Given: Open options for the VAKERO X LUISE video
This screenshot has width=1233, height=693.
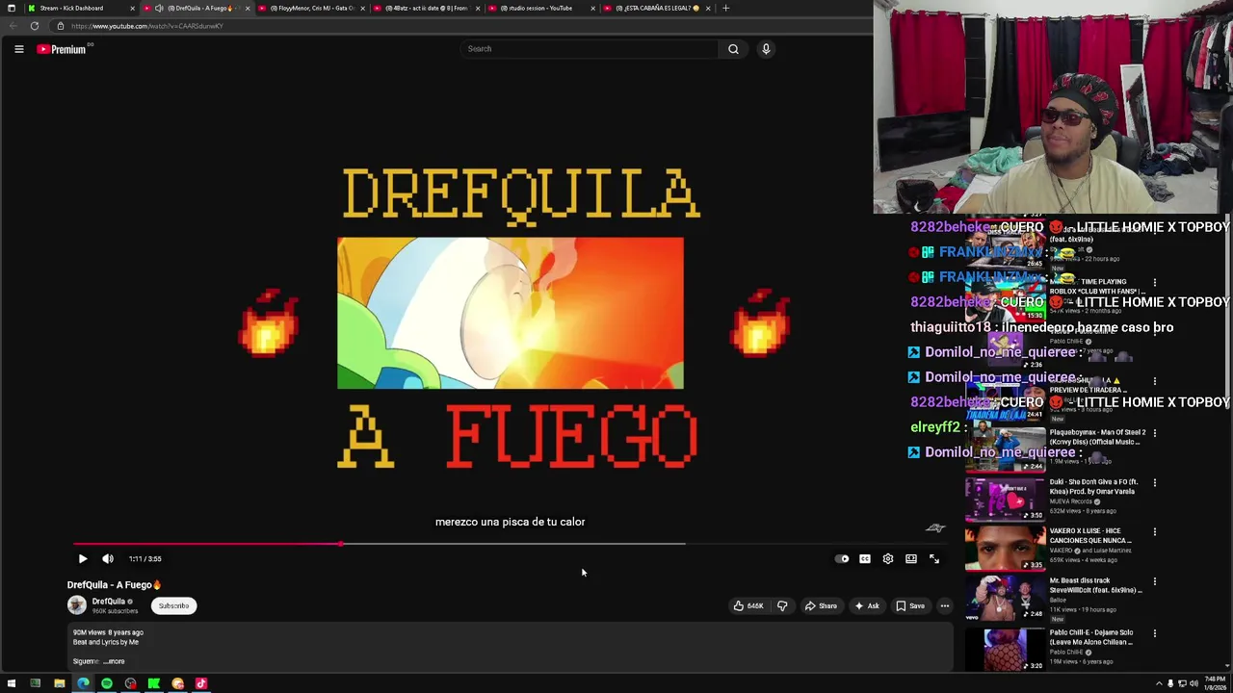Looking at the screenshot, I should [1155, 532].
